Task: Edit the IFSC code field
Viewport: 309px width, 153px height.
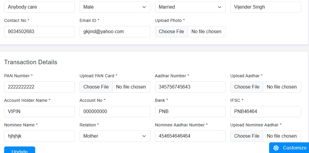Action: [265, 112]
